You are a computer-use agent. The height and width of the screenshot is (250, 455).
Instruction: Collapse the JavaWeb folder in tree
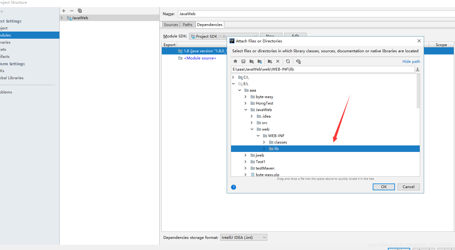pos(246,110)
